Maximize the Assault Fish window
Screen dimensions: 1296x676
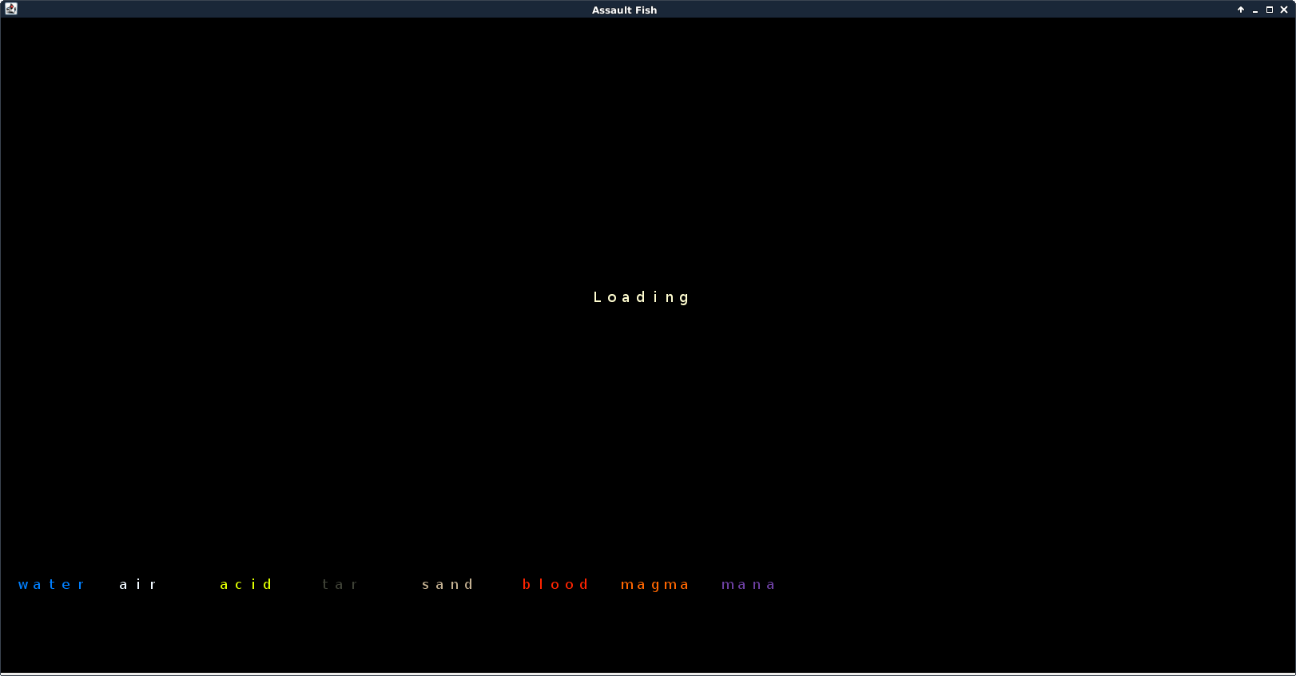[x=1270, y=10]
